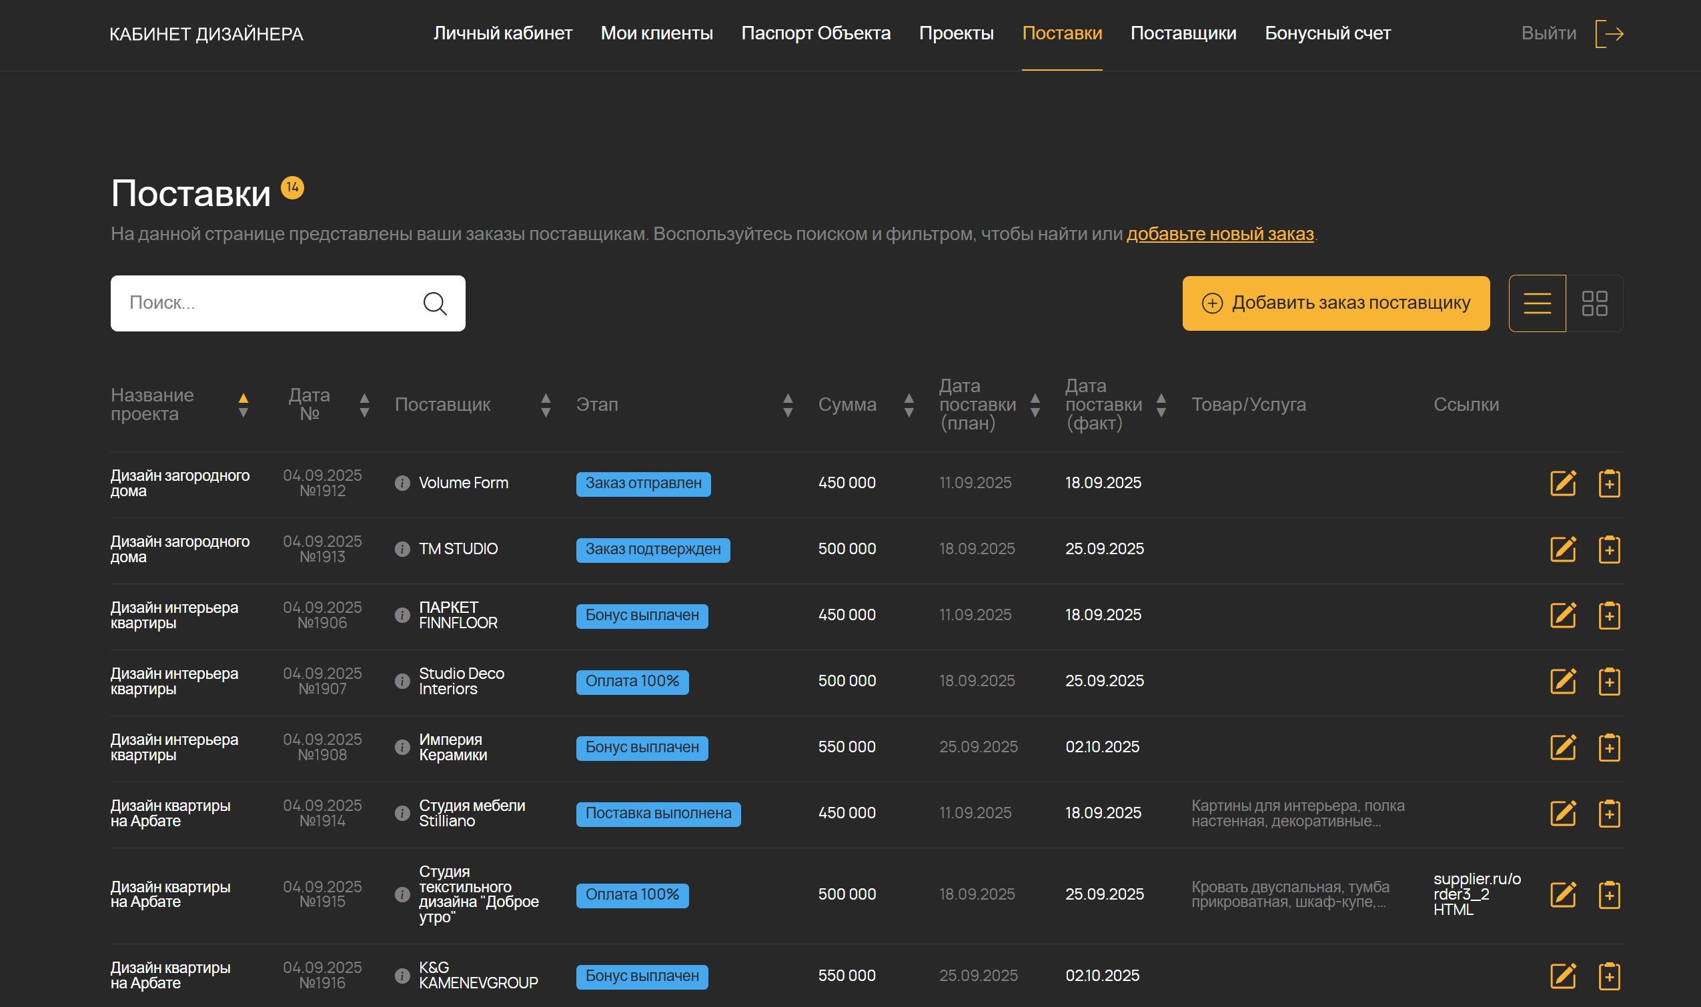Sort orders by Сумма column arrows
This screenshot has height=1007, width=1701.
pyautogui.click(x=909, y=405)
